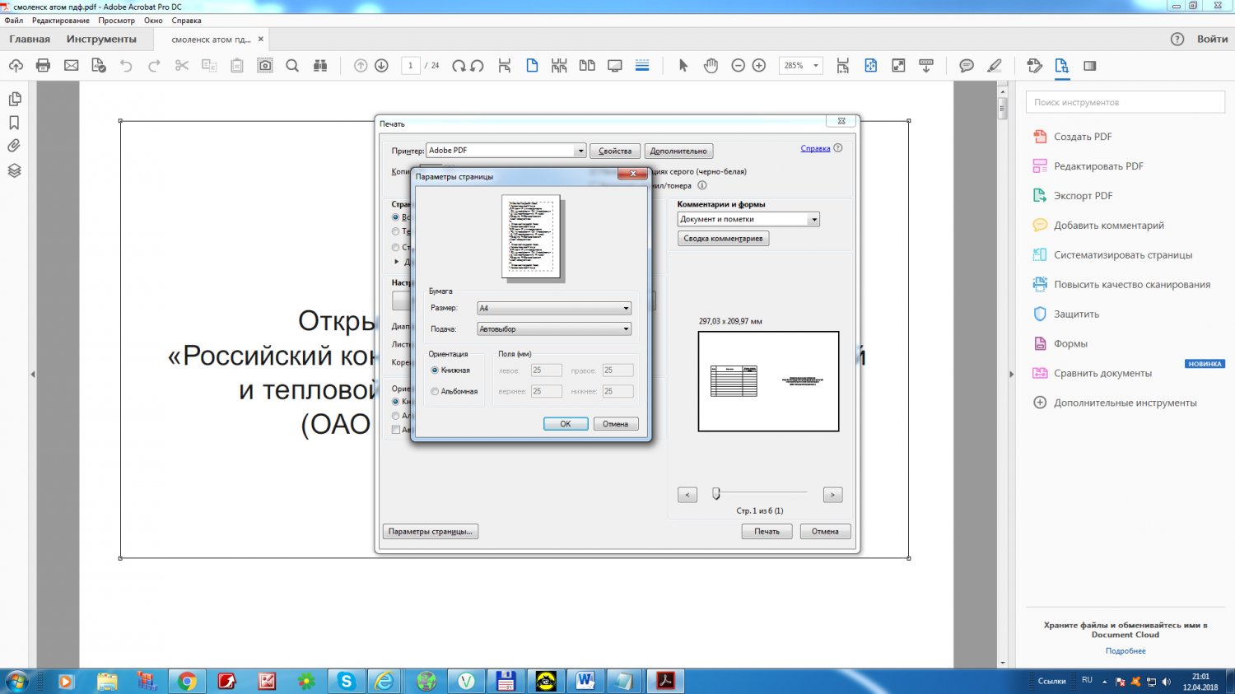
Task: Rotate page clockwise icon
Action: (459, 66)
